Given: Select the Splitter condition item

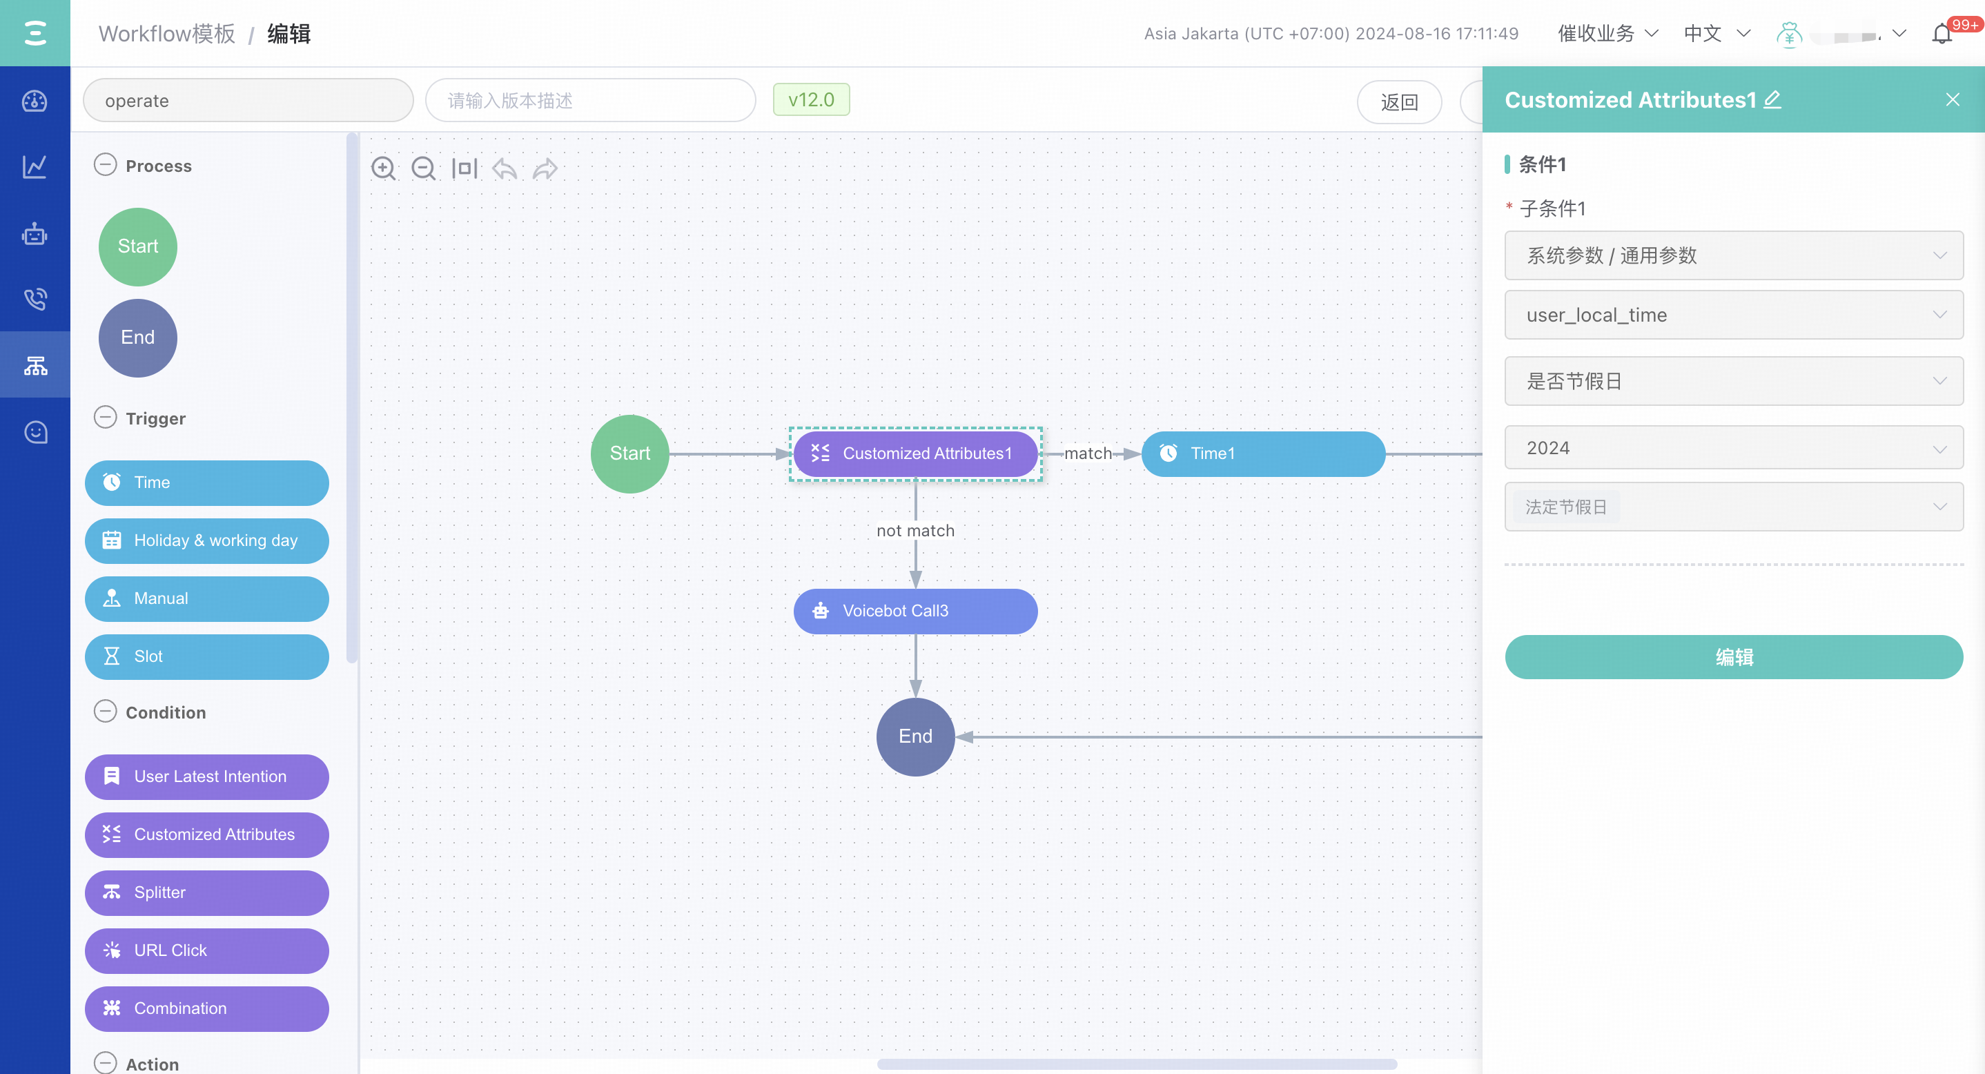Looking at the screenshot, I should [206, 893].
